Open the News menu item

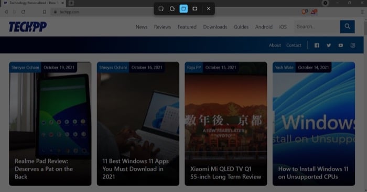pyautogui.click(x=142, y=27)
